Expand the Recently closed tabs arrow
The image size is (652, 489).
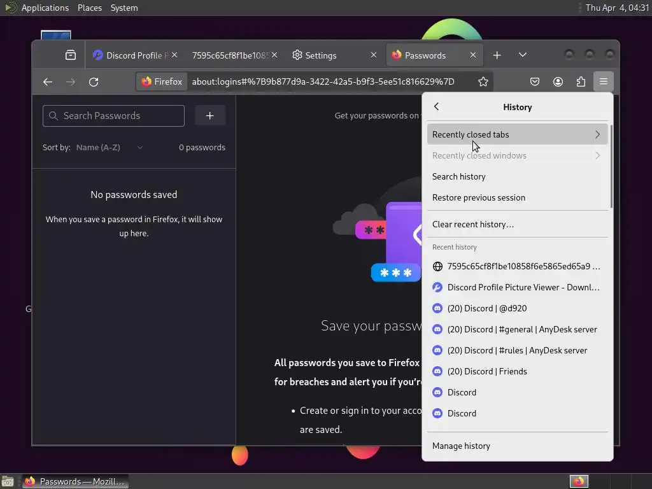pos(597,135)
